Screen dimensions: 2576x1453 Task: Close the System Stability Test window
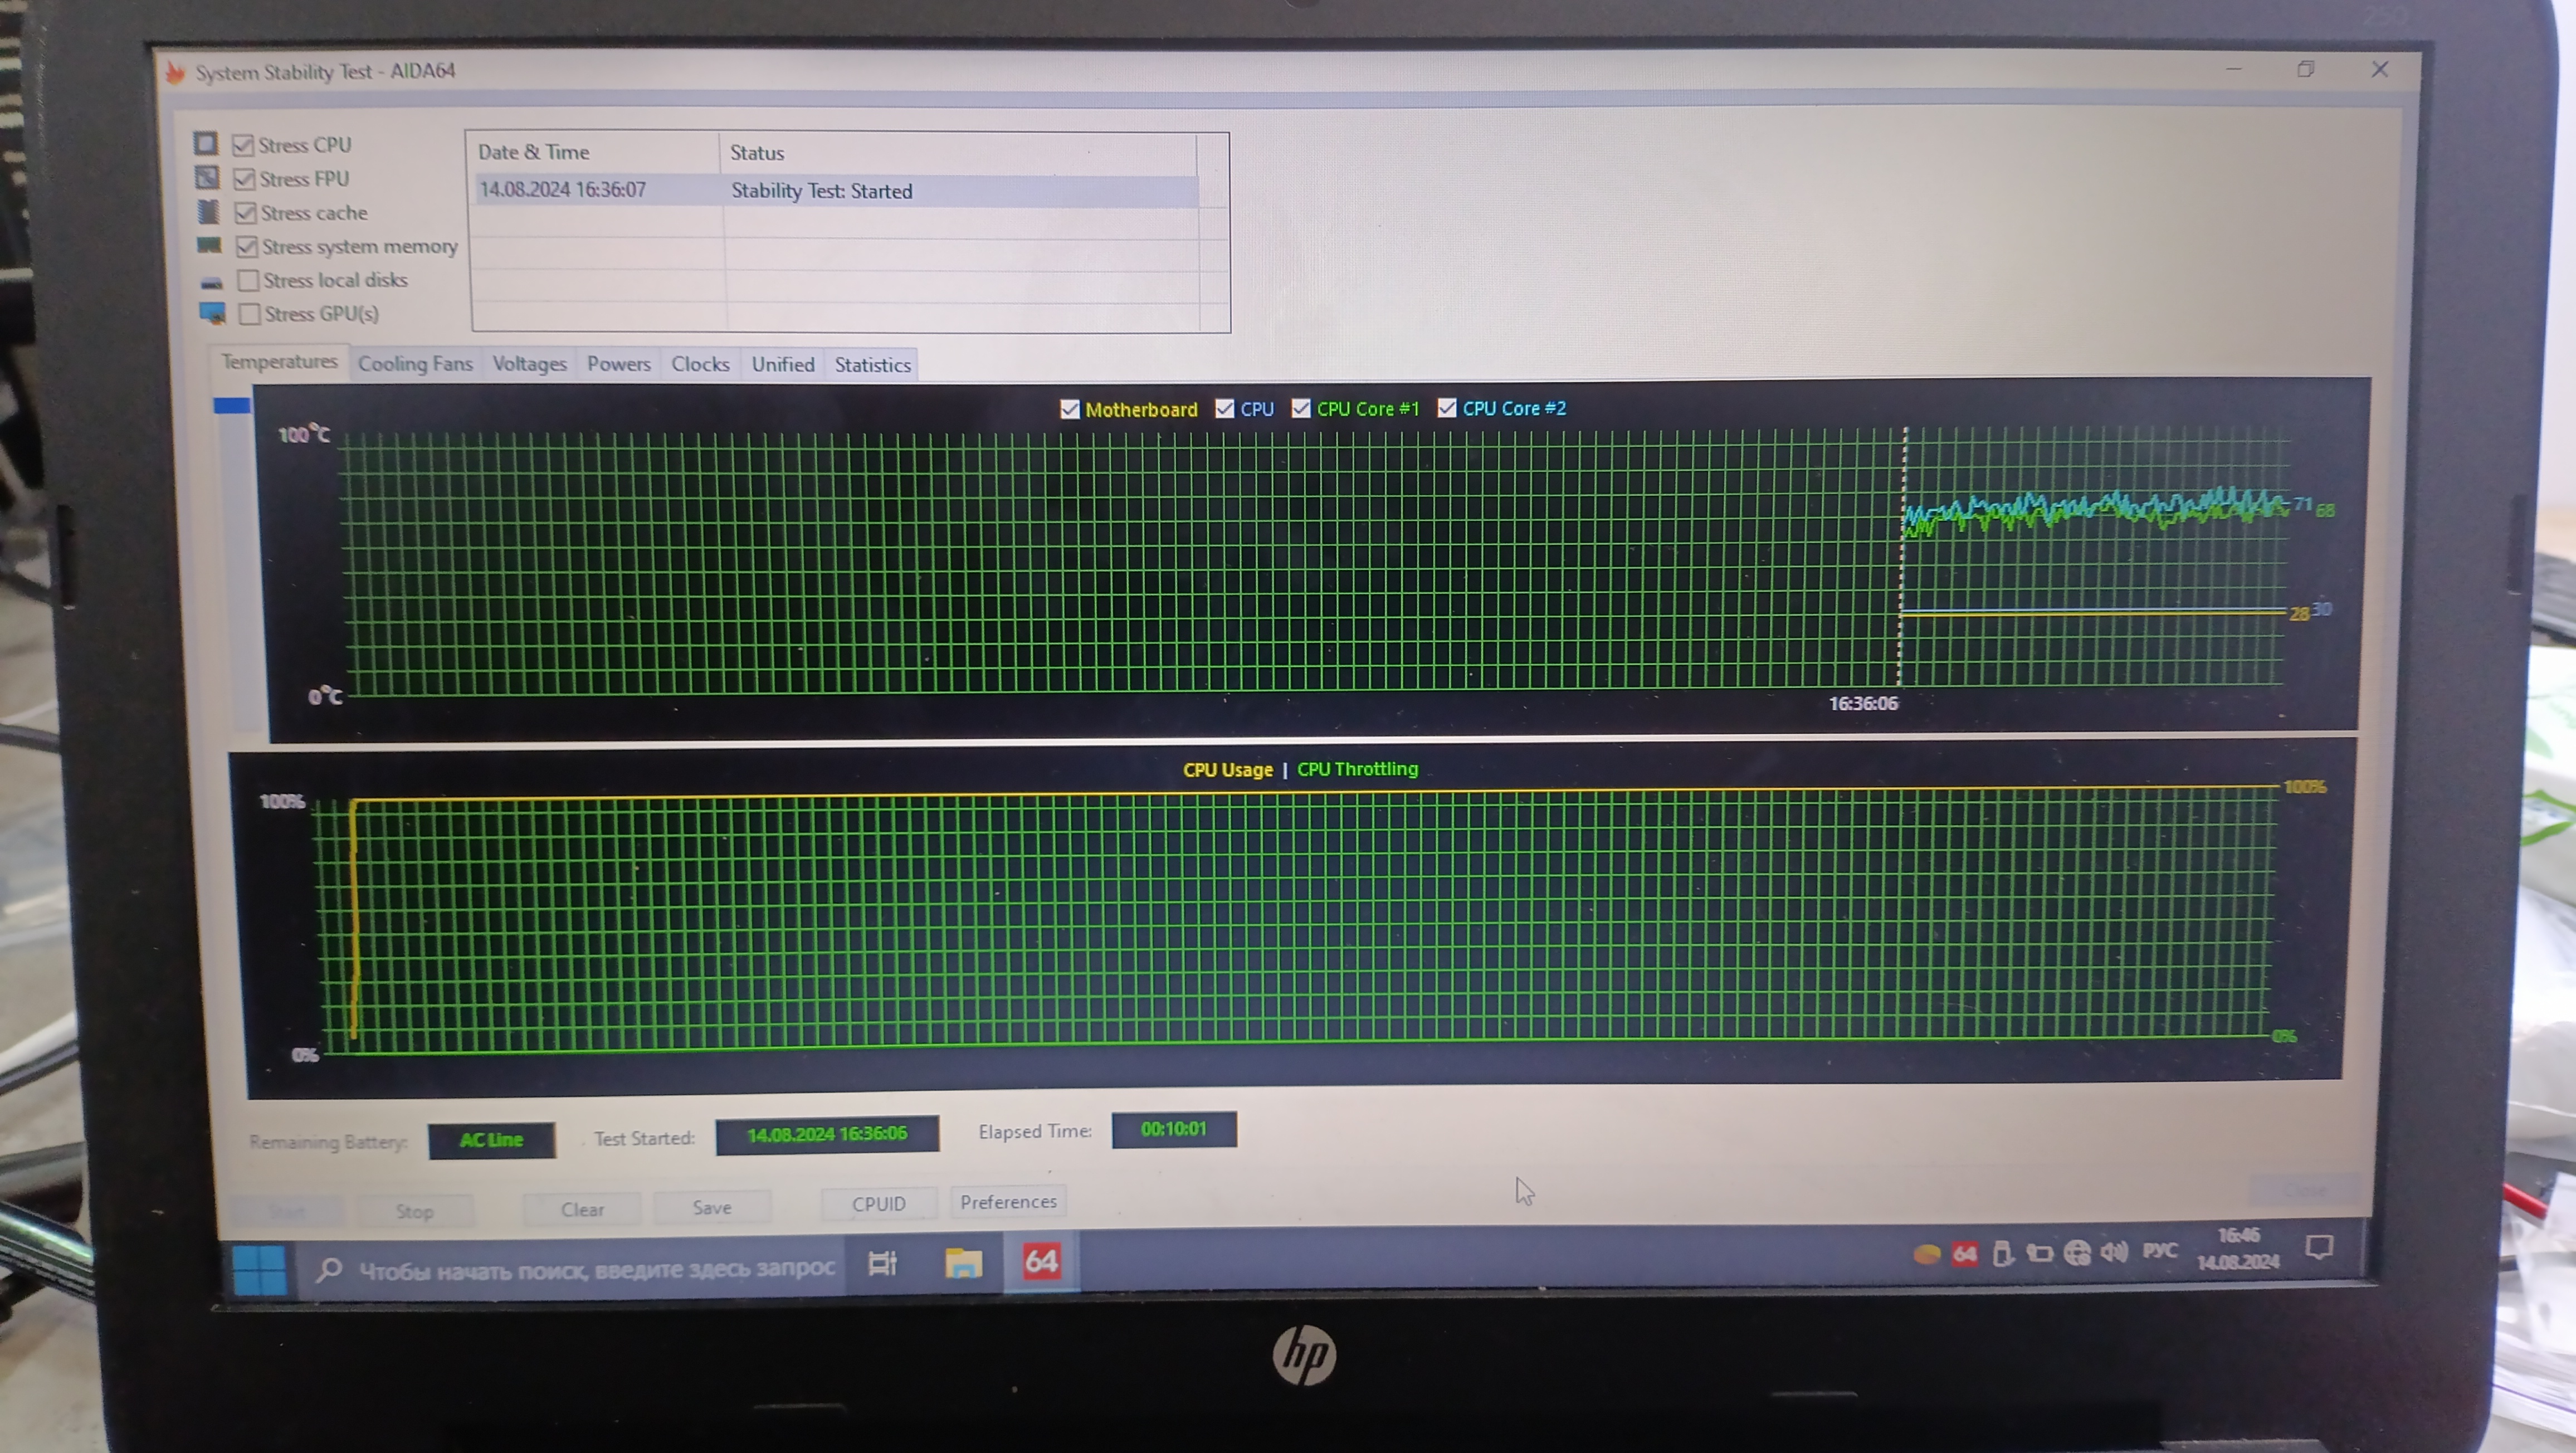coord(2380,69)
